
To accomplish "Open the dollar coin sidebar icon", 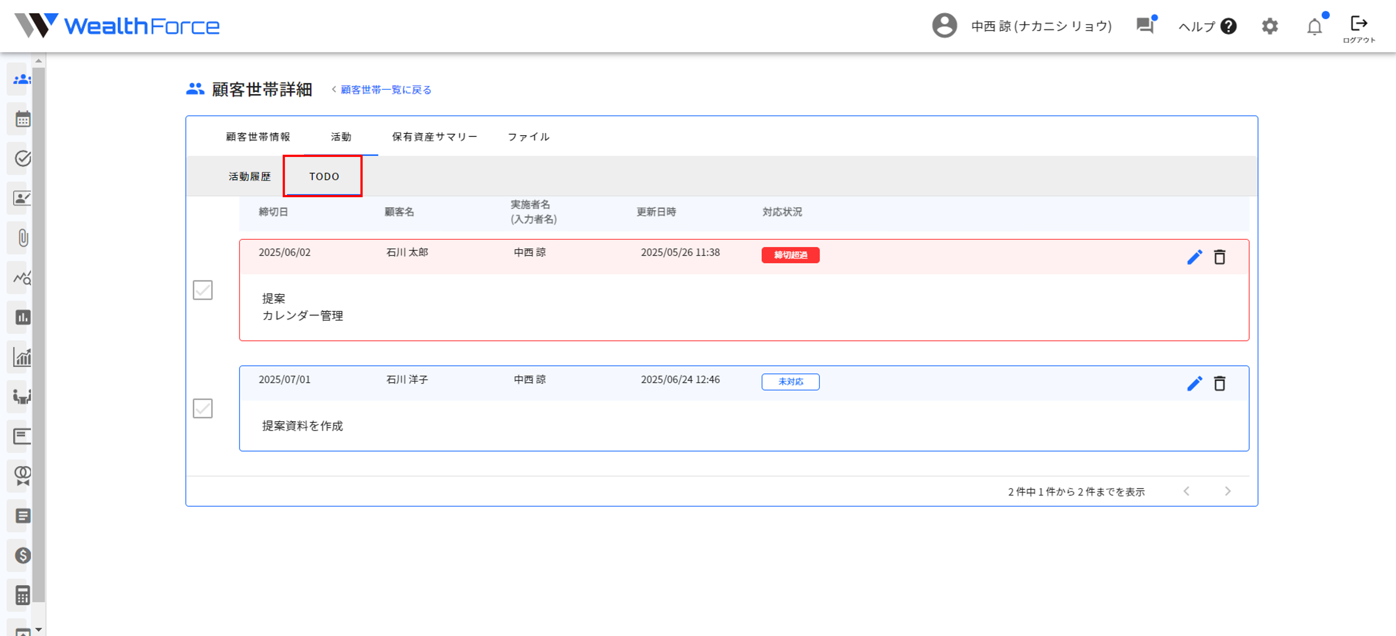I will coord(23,555).
